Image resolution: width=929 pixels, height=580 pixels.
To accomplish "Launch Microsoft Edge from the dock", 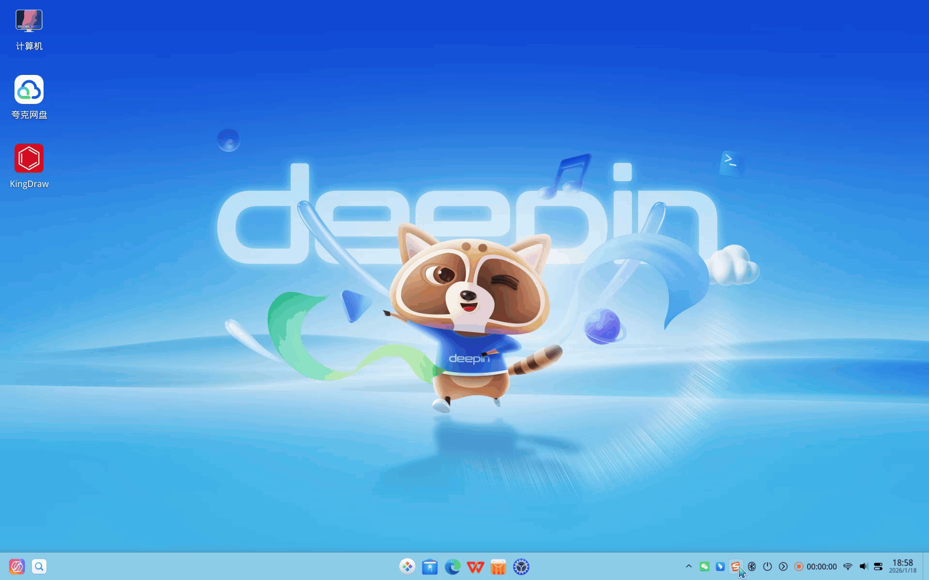I will [x=452, y=566].
